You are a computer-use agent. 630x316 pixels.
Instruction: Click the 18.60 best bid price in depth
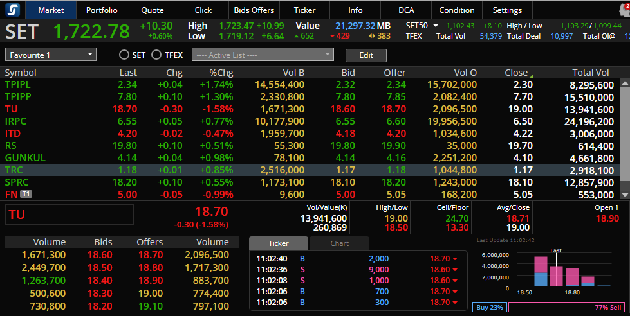[x=100, y=254]
